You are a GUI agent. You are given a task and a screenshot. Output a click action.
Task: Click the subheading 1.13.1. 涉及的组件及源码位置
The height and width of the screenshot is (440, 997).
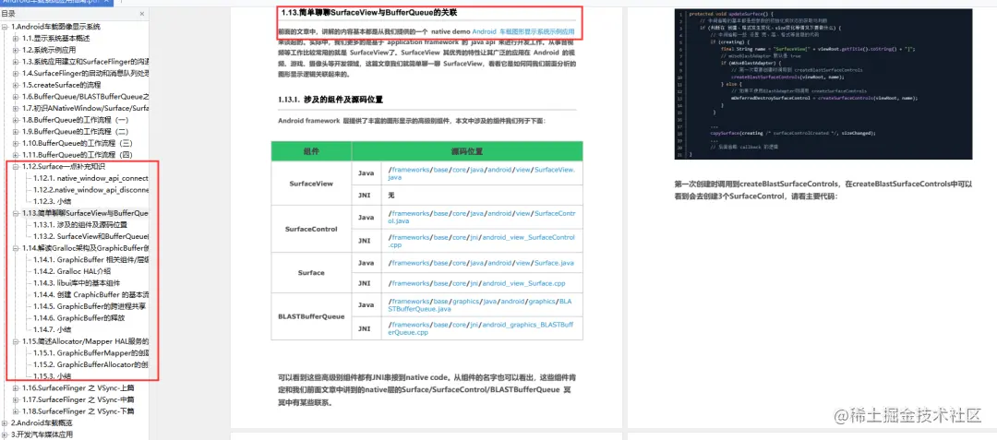pos(330,101)
